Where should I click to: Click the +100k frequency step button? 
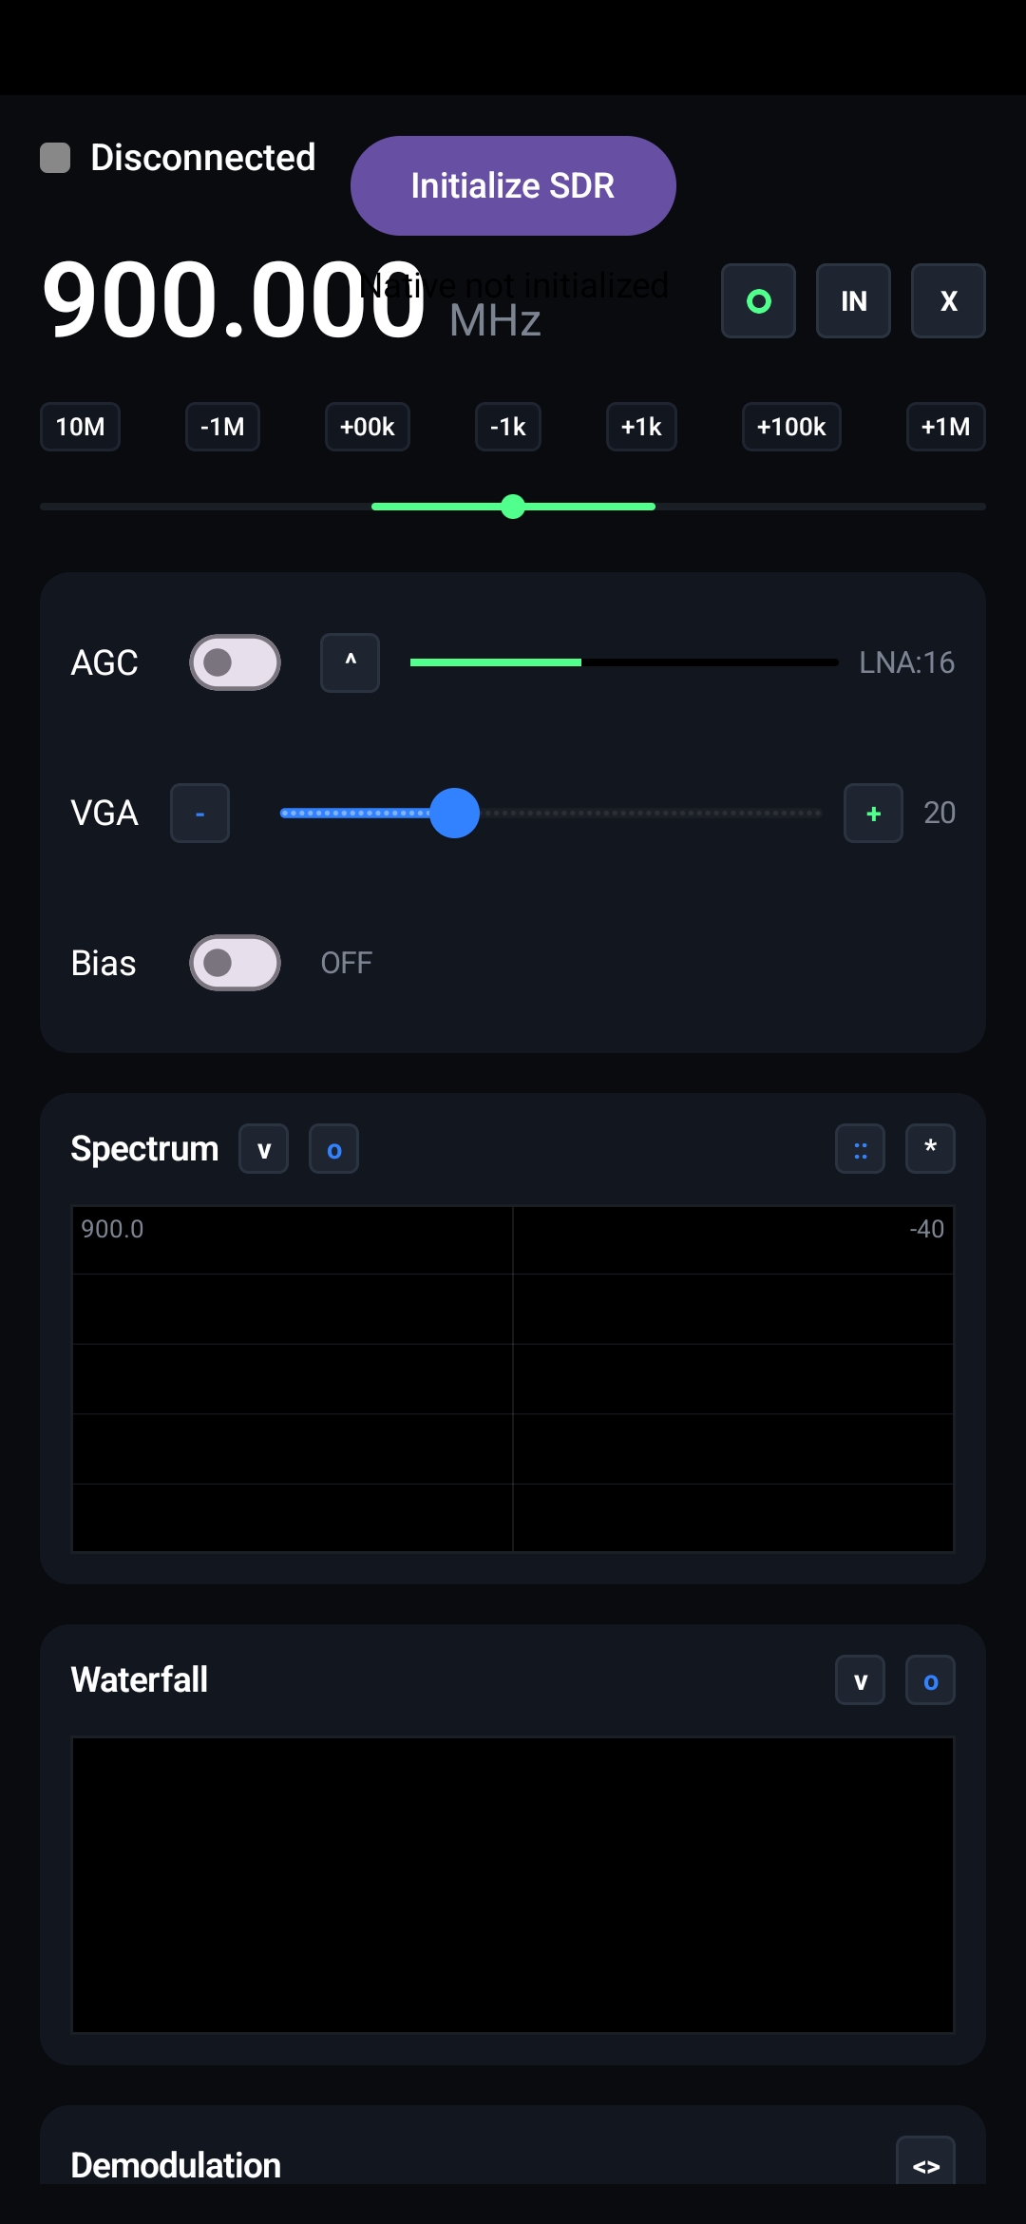click(790, 427)
